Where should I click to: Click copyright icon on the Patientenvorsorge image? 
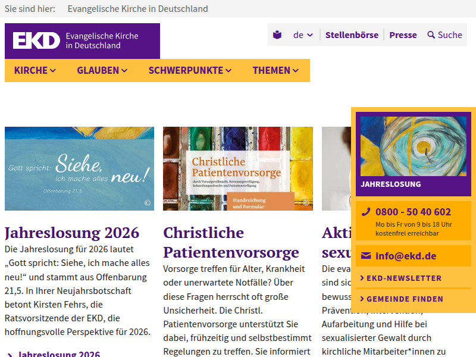coord(306,203)
